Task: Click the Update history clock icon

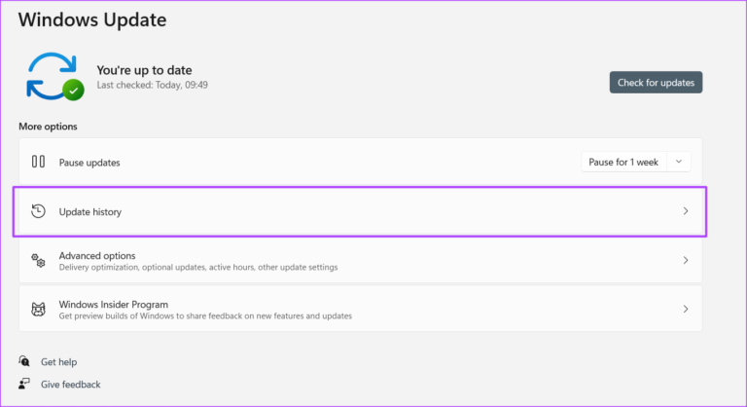Action: [39, 211]
